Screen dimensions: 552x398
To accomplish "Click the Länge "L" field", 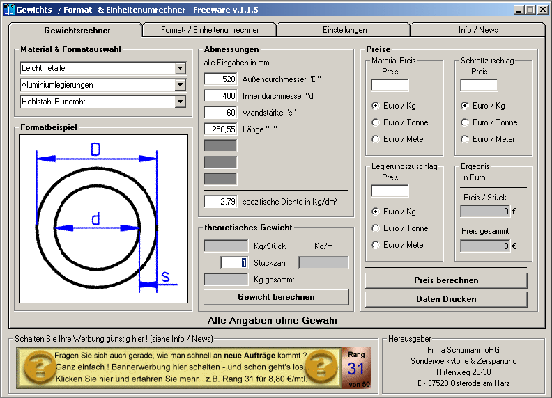I will pos(220,129).
